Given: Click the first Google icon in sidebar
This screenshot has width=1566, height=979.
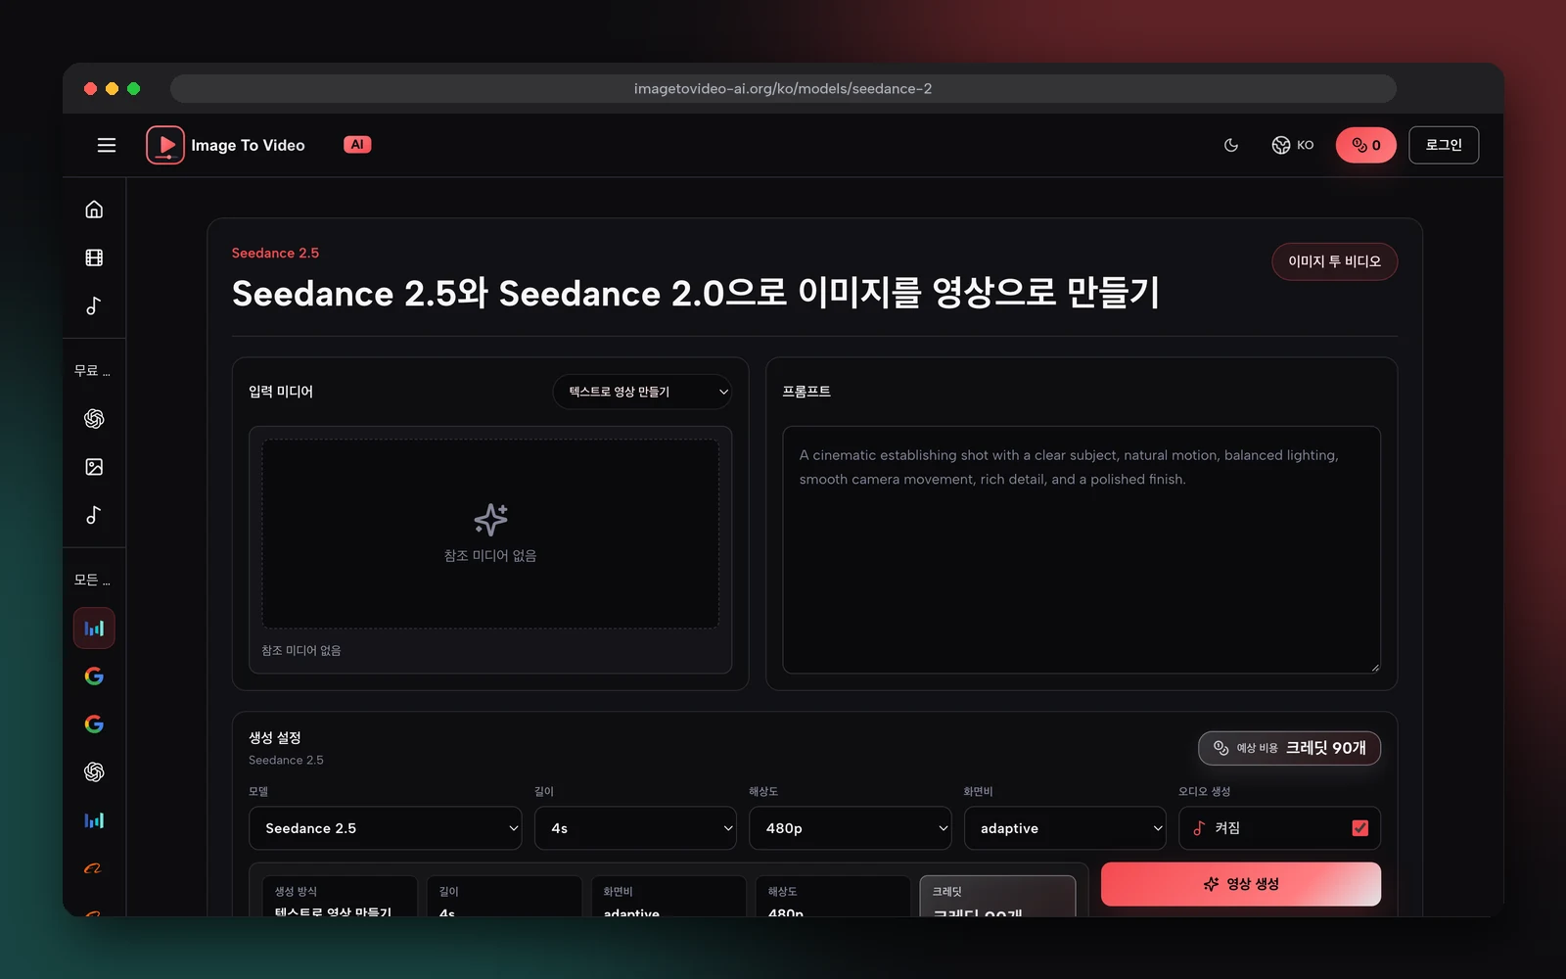Looking at the screenshot, I should (94, 676).
